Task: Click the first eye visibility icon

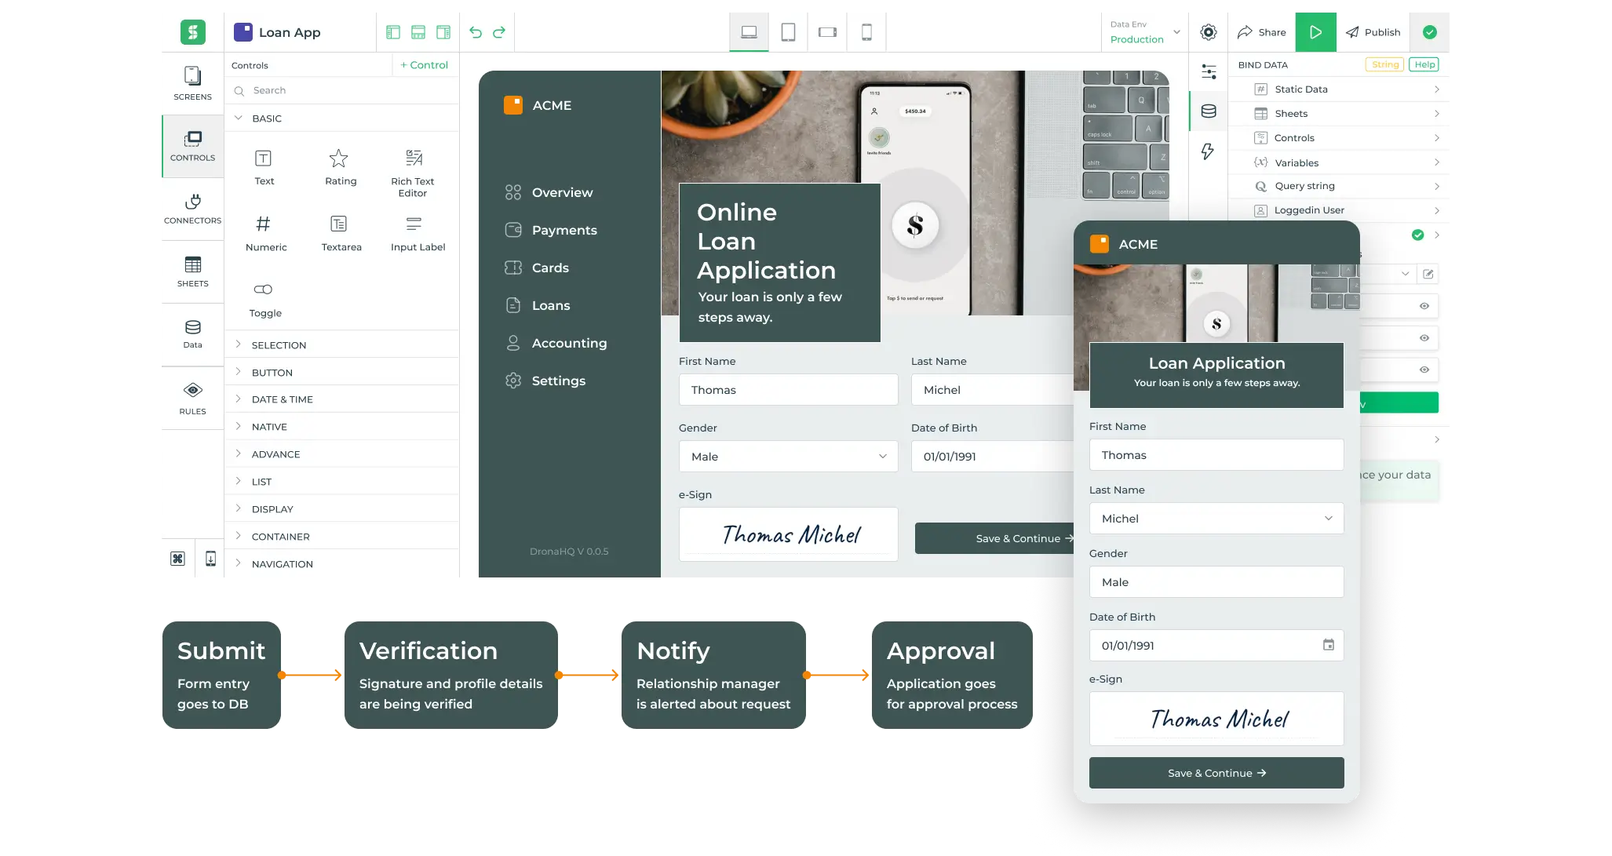Action: pos(1424,306)
